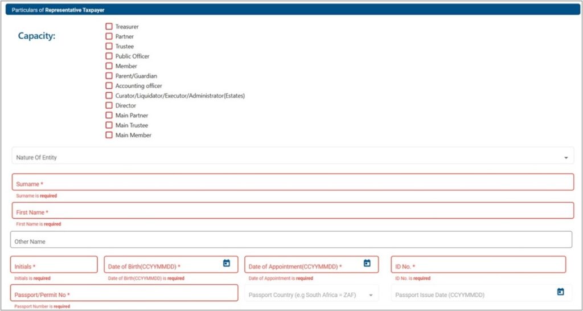
Task: Select Accounting officer checkbox
Action: (109, 85)
